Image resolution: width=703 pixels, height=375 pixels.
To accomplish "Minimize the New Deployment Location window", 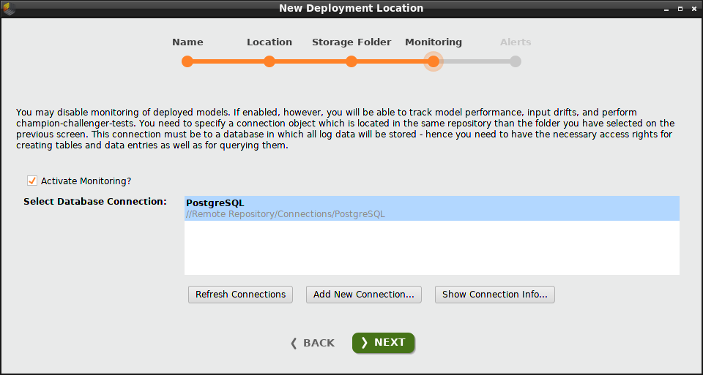I will pyautogui.click(x=666, y=9).
